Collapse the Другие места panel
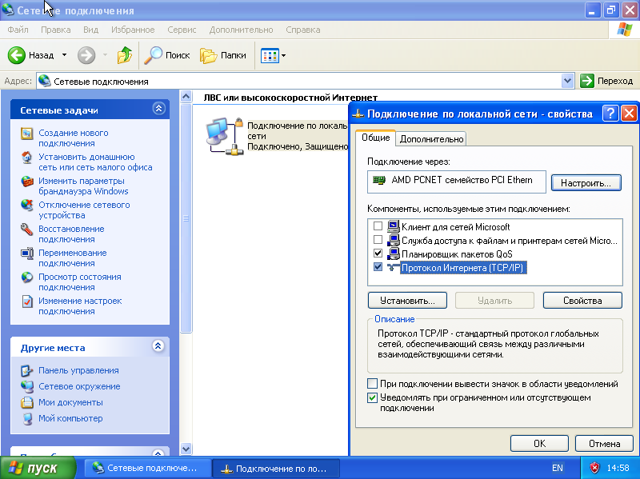The image size is (640, 479). click(x=158, y=347)
